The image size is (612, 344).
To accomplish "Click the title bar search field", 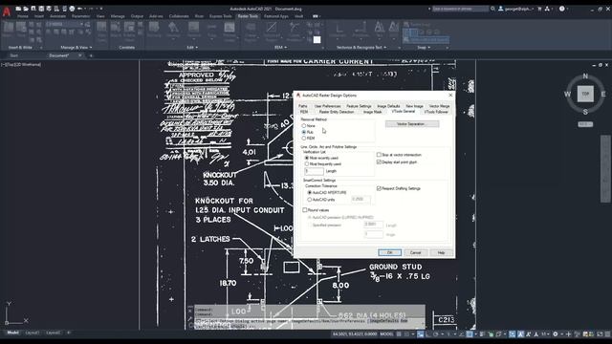I will [x=460, y=9].
